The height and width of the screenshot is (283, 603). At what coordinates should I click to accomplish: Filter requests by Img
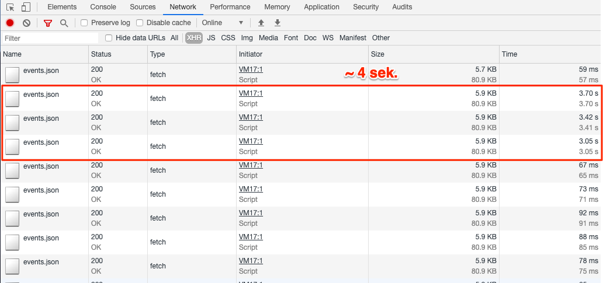pyautogui.click(x=247, y=38)
